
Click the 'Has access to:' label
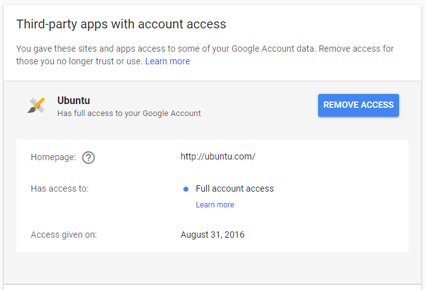click(x=59, y=188)
